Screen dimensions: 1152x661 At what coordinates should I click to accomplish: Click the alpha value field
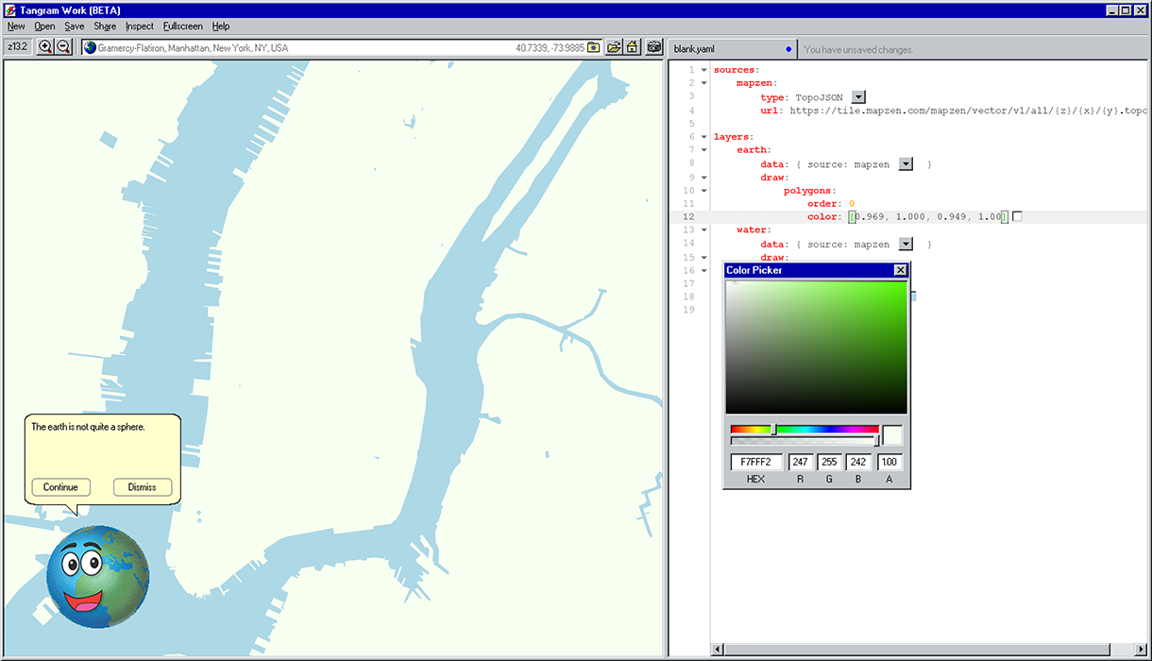(x=889, y=463)
